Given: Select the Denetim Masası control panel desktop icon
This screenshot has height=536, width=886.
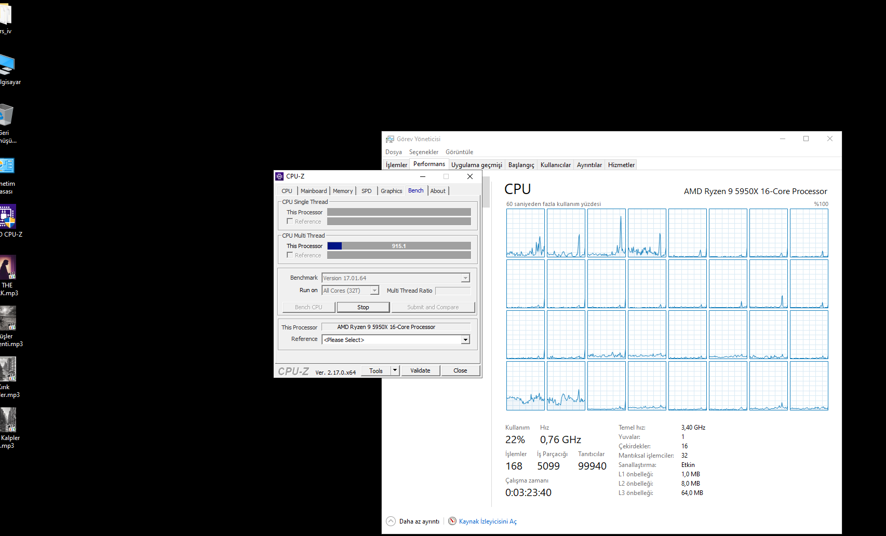Looking at the screenshot, I should [7, 166].
